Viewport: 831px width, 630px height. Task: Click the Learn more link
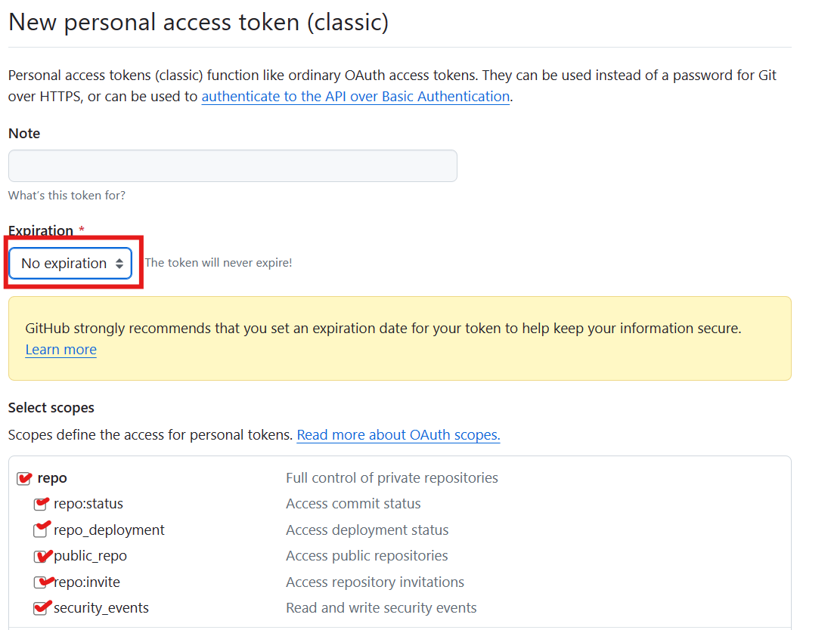(x=61, y=350)
